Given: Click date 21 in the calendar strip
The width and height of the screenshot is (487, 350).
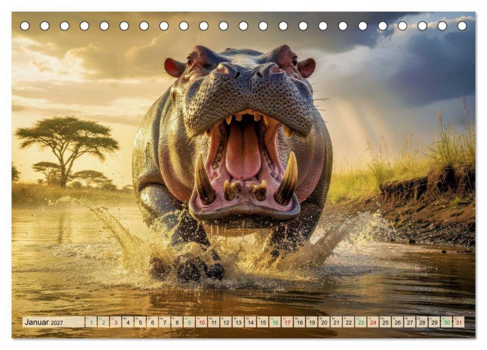Looking at the screenshot, I should (336, 322).
